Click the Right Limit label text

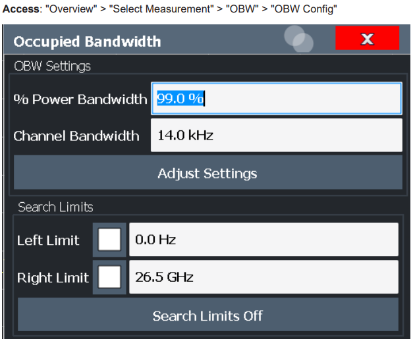[x=53, y=278]
